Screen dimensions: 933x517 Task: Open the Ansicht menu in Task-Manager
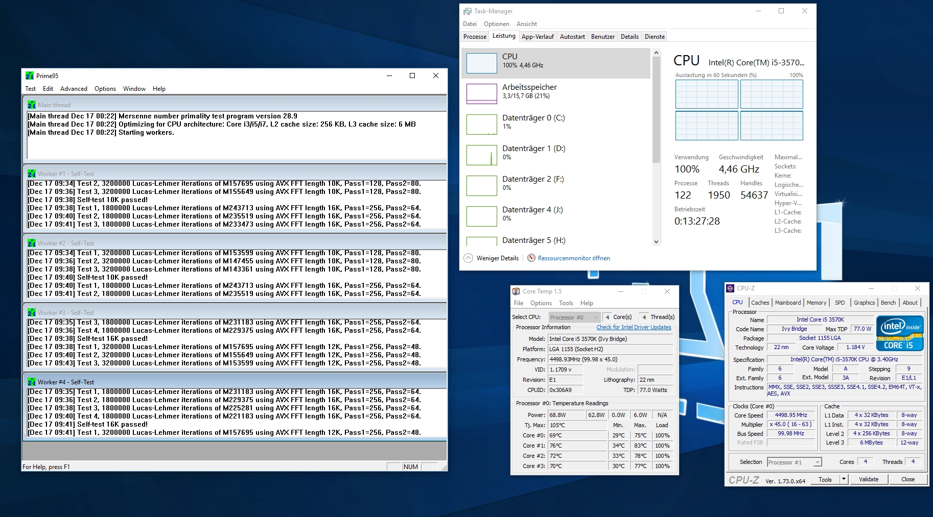527,24
